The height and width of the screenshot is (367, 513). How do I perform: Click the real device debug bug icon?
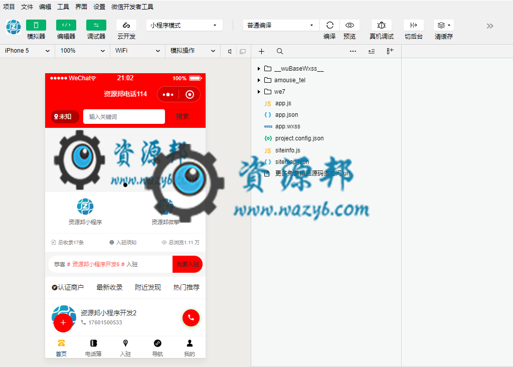pos(382,25)
